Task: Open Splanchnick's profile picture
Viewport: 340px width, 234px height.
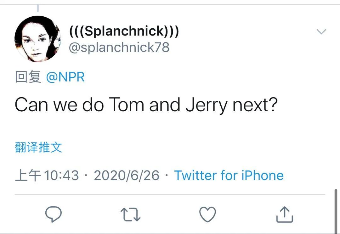Action: click(x=38, y=39)
